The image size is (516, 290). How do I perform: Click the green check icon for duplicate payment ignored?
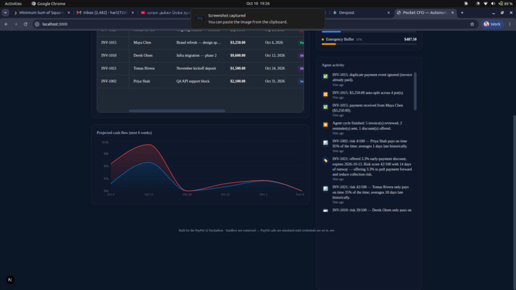pos(325,76)
